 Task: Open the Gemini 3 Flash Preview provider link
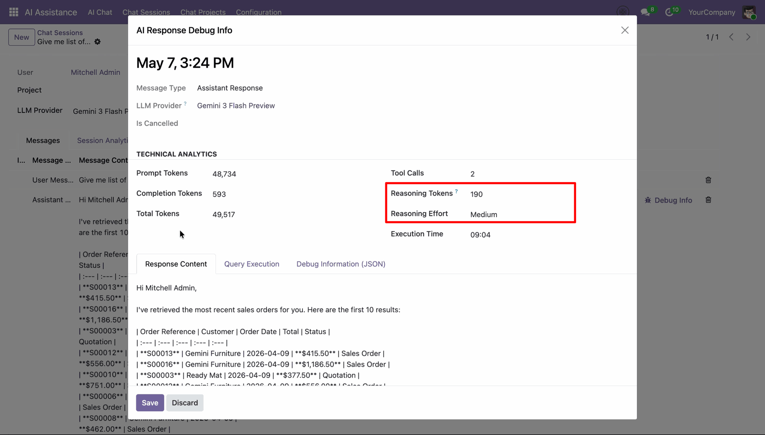[236, 106]
